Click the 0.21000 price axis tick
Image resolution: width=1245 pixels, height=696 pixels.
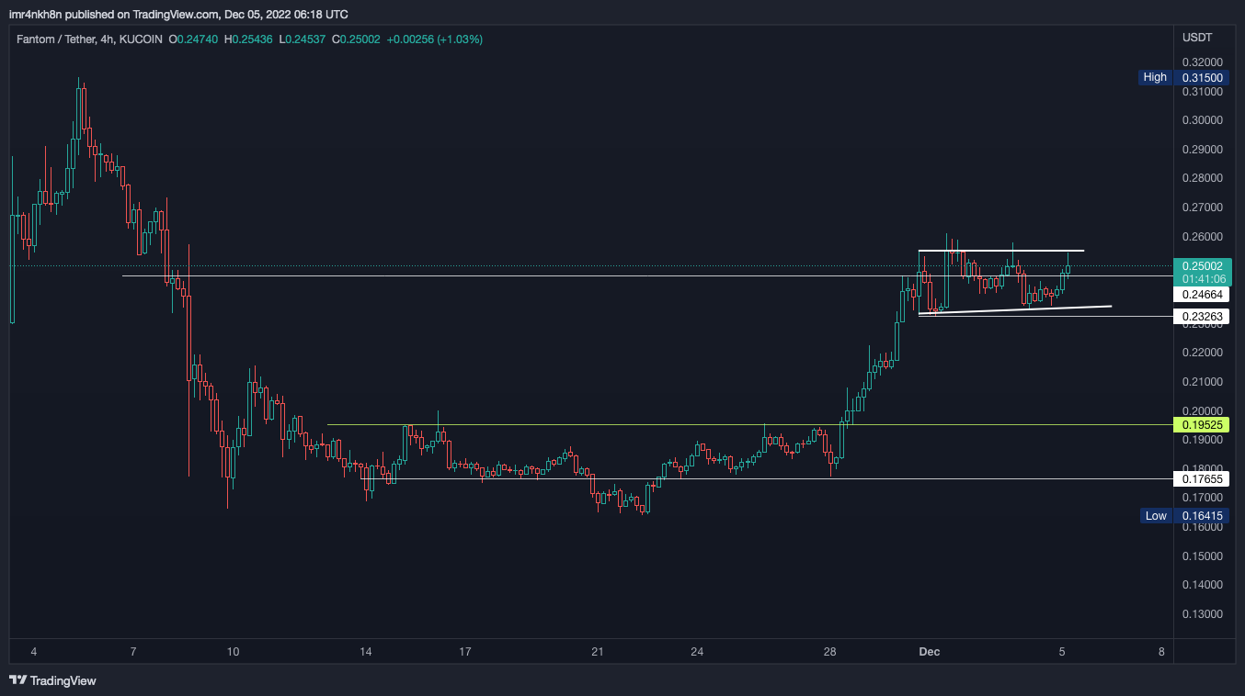tap(1202, 382)
